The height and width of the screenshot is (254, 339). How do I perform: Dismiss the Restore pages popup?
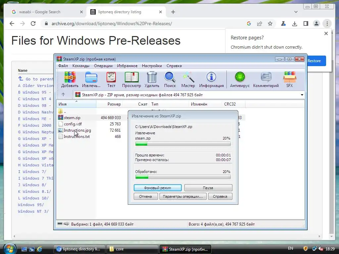(x=326, y=33)
